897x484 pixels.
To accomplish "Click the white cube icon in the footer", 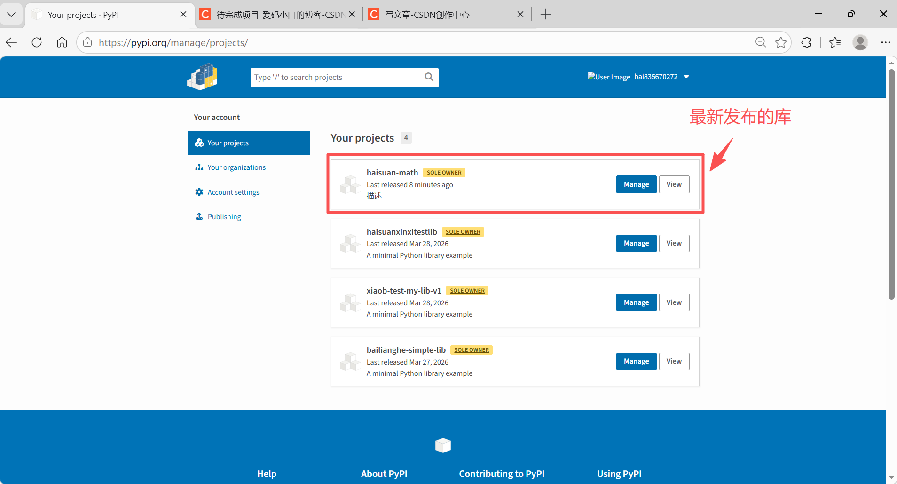I will (x=443, y=445).
